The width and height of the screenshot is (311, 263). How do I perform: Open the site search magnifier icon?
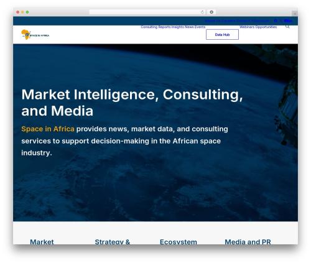(x=287, y=27)
